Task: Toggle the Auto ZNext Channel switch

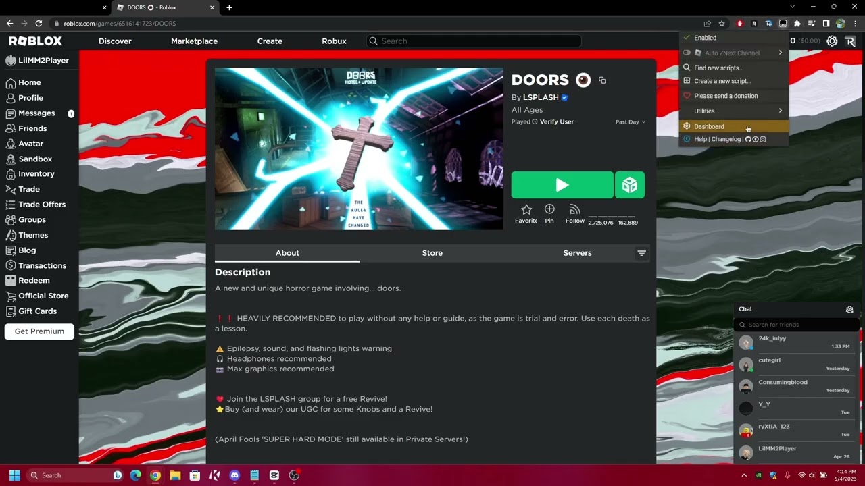Action: click(x=687, y=53)
